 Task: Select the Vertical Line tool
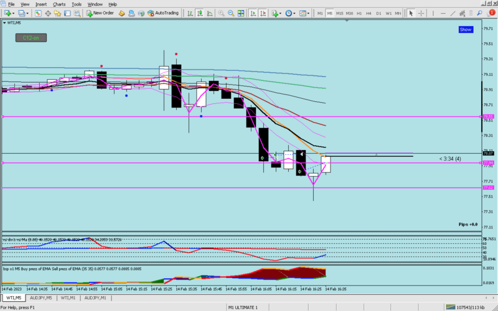pyautogui.click(x=433, y=13)
